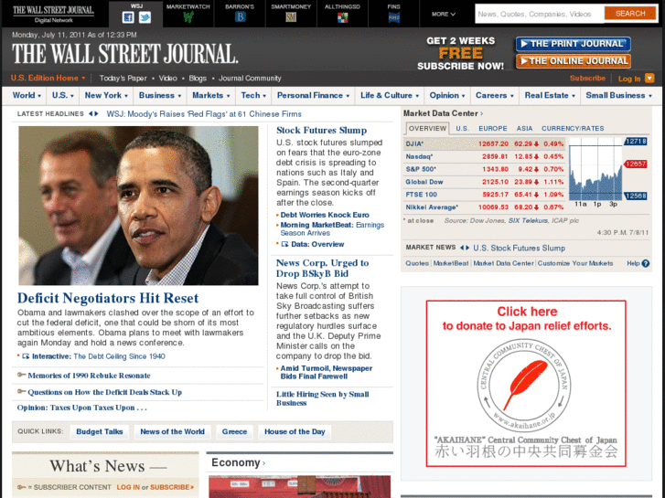665x498 pixels.
Task: Click the key icon beside Memories of 1990
Action: [x=21, y=375]
